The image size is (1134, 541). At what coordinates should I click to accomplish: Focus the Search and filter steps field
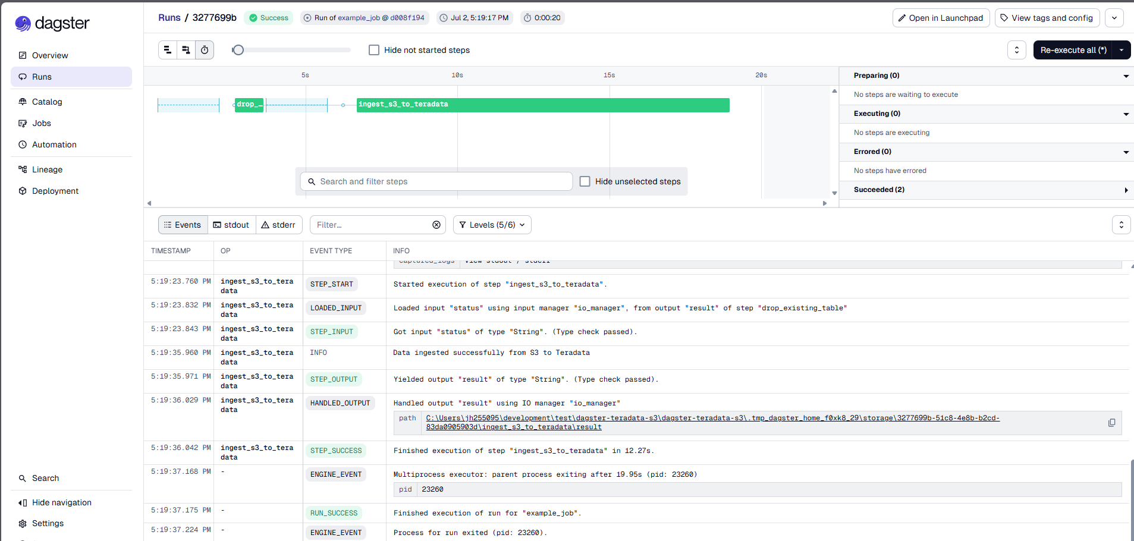pos(436,181)
